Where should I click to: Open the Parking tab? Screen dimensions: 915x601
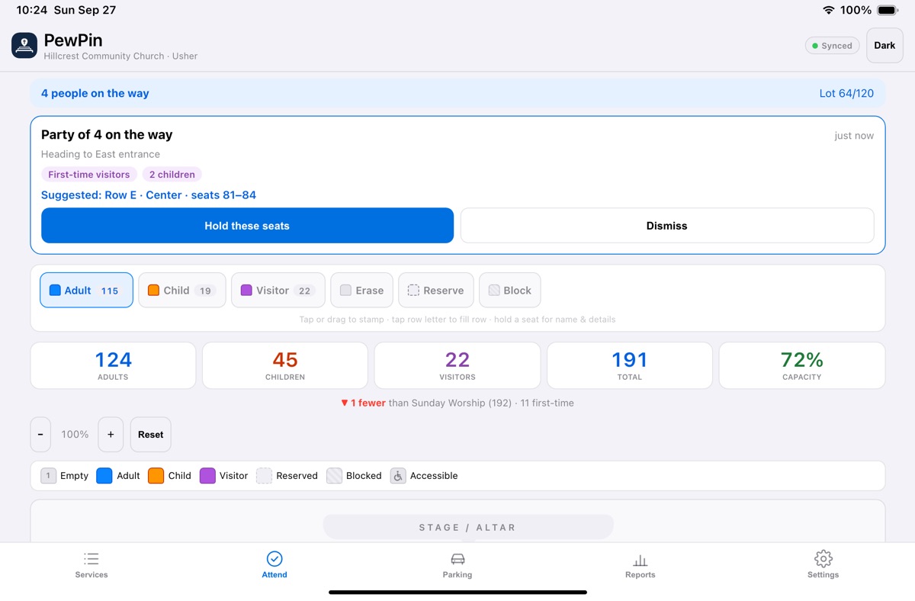pyautogui.click(x=457, y=565)
